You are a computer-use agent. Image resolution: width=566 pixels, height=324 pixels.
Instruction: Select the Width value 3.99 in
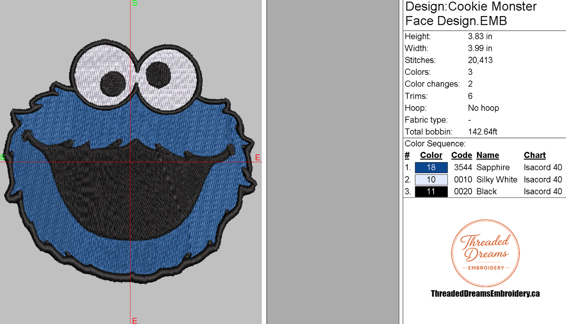(480, 49)
